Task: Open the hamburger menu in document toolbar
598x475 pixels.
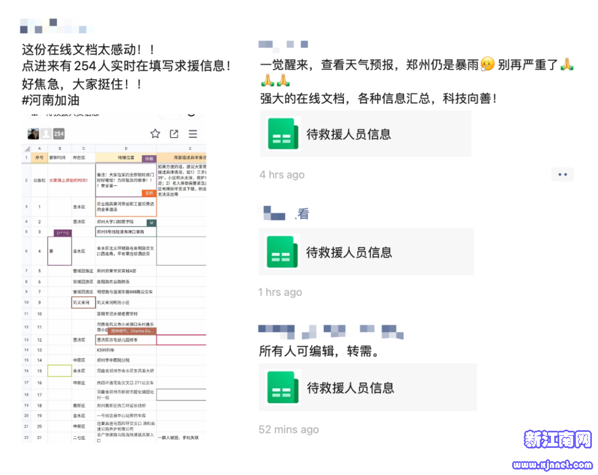Action: (193, 134)
